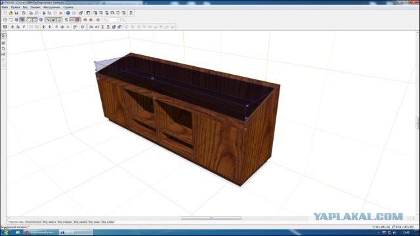This screenshot has height=236, width=420.
Task: Switch to the Аксонометрия view tab
Action: tap(33, 222)
